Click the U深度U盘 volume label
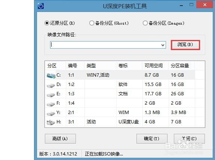Screen dimensions: 215x160 tap(129, 122)
